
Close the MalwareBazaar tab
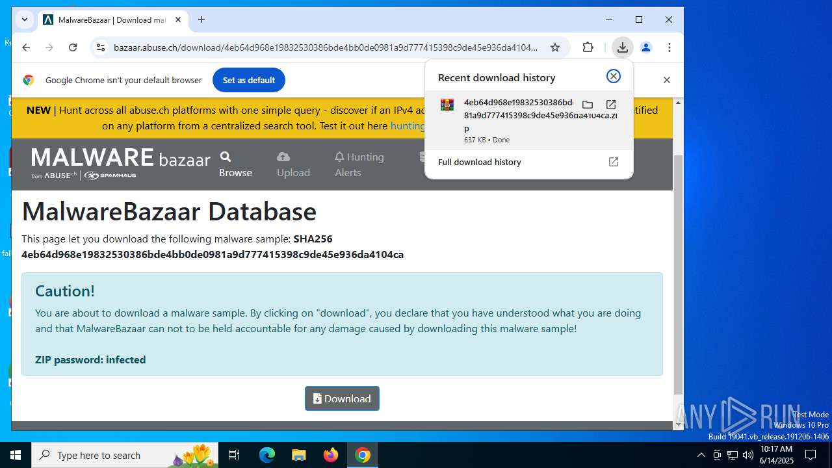tap(178, 19)
